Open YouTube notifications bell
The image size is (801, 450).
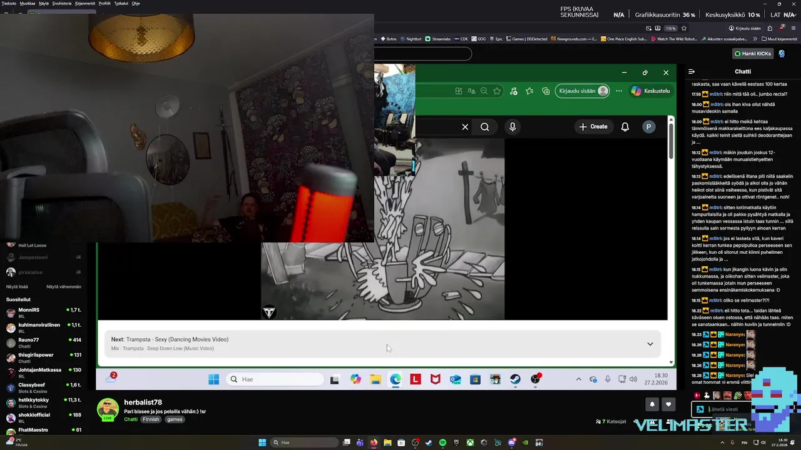(625, 127)
